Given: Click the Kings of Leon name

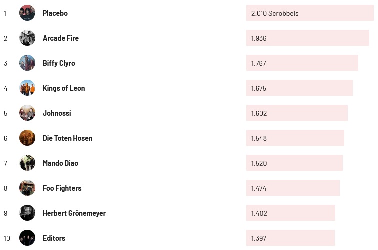Looking at the screenshot, I should (x=64, y=88).
